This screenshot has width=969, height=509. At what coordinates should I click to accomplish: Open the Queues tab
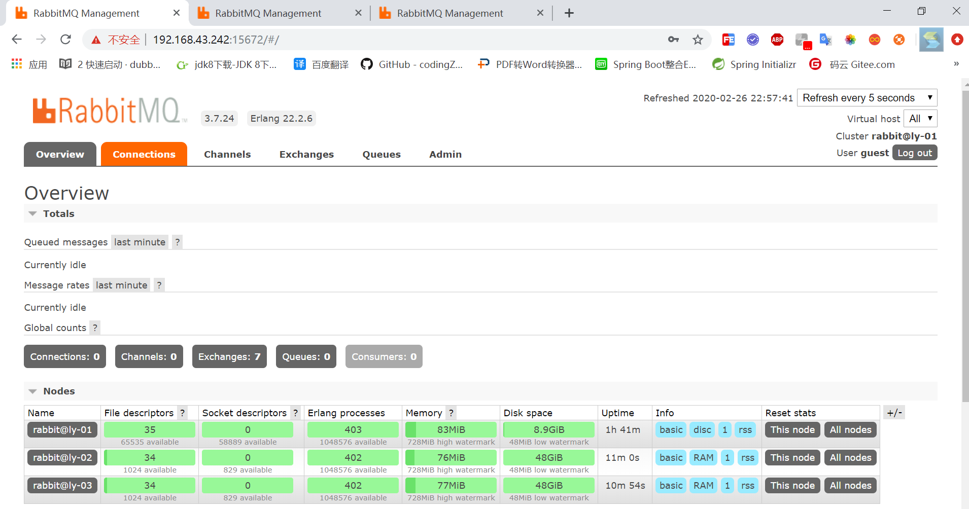[x=382, y=154]
